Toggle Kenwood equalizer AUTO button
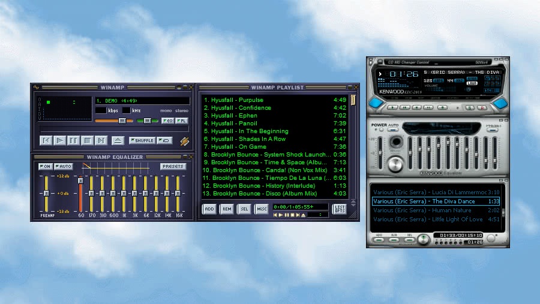This screenshot has width=540, height=304. coord(393,130)
